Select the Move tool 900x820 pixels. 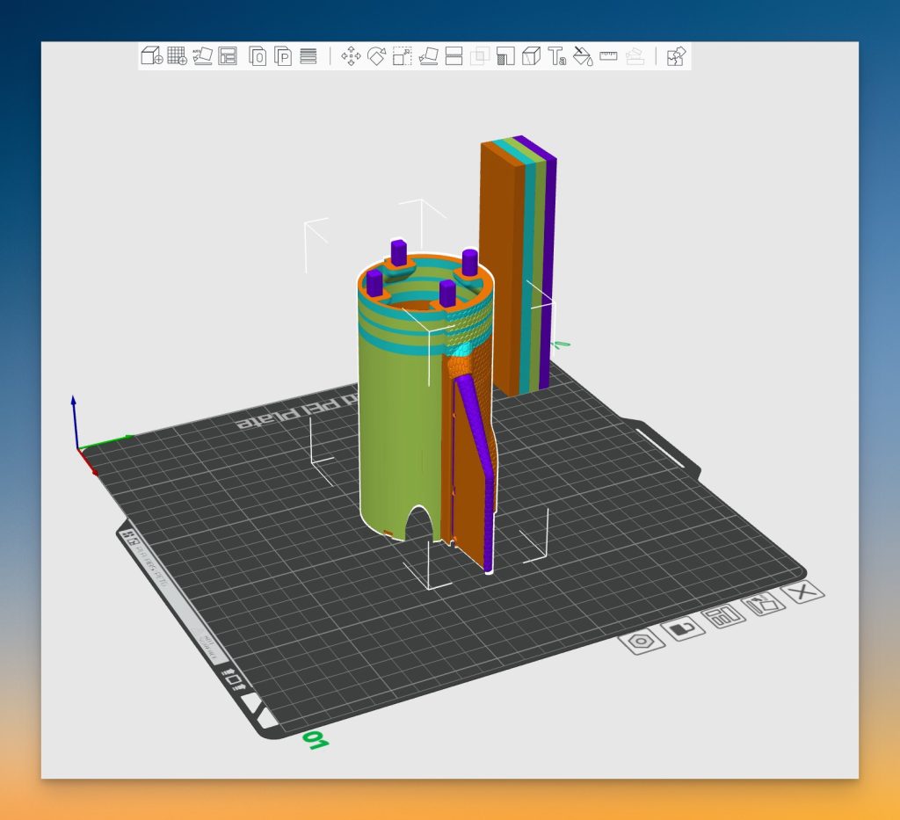coord(351,56)
